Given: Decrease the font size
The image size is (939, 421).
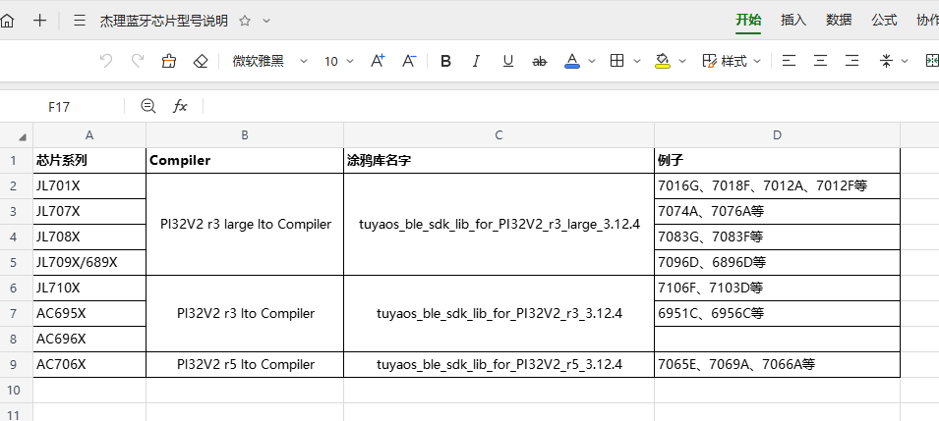Looking at the screenshot, I should pyautogui.click(x=409, y=61).
